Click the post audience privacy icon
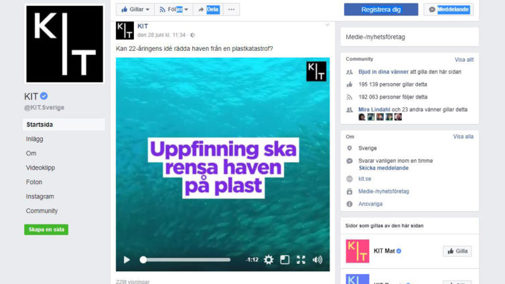The image size is (505, 284). pos(193,35)
